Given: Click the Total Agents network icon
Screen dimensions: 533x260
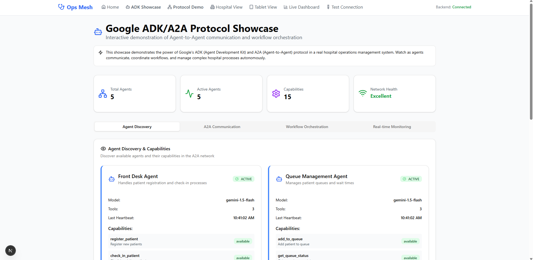Looking at the screenshot, I should pyautogui.click(x=103, y=94).
